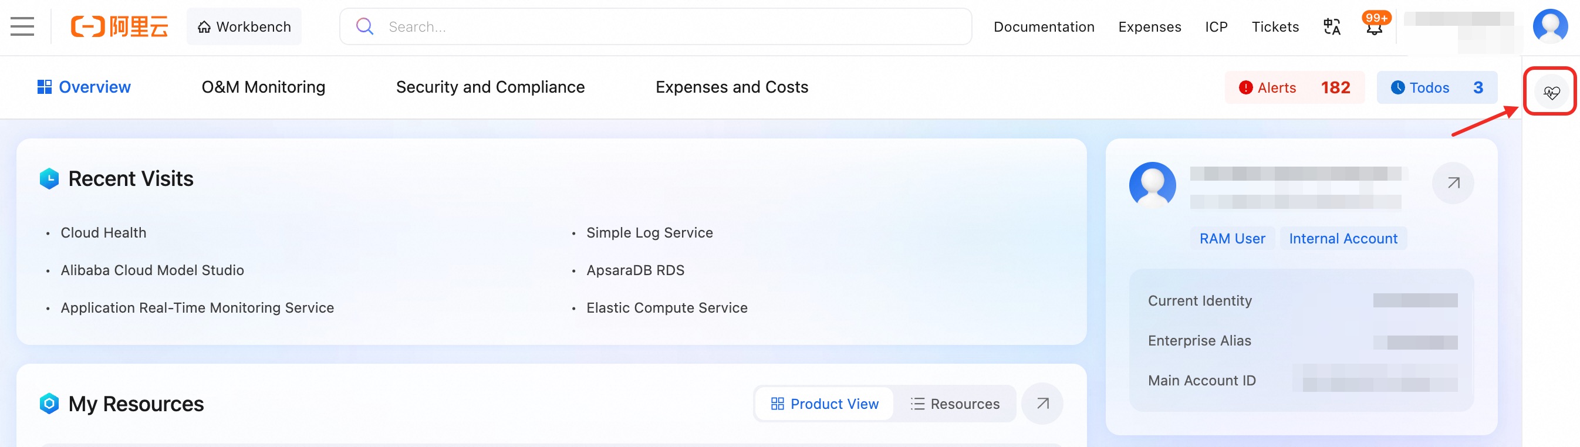Open Simple Log Service link
The width and height of the screenshot is (1580, 447).
point(649,232)
